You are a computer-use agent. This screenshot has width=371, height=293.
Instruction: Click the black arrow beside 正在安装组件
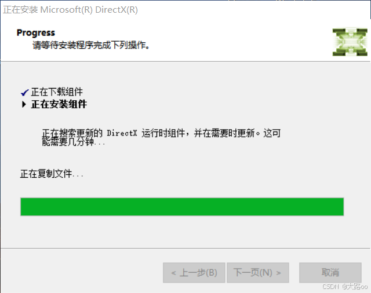[24, 104]
